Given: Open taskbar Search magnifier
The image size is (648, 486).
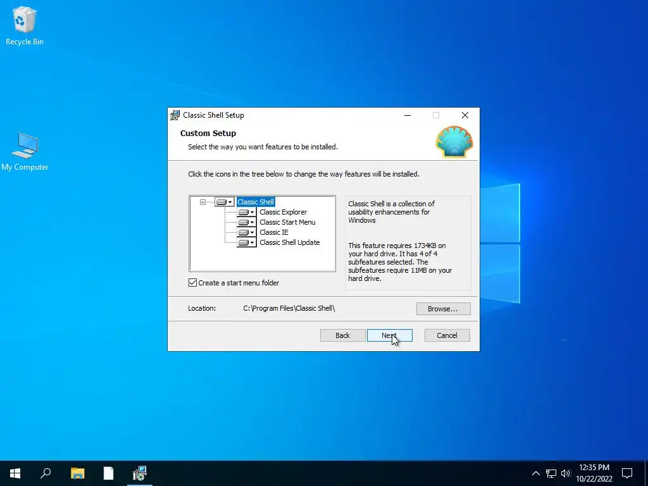Looking at the screenshot, I should 46,473.
